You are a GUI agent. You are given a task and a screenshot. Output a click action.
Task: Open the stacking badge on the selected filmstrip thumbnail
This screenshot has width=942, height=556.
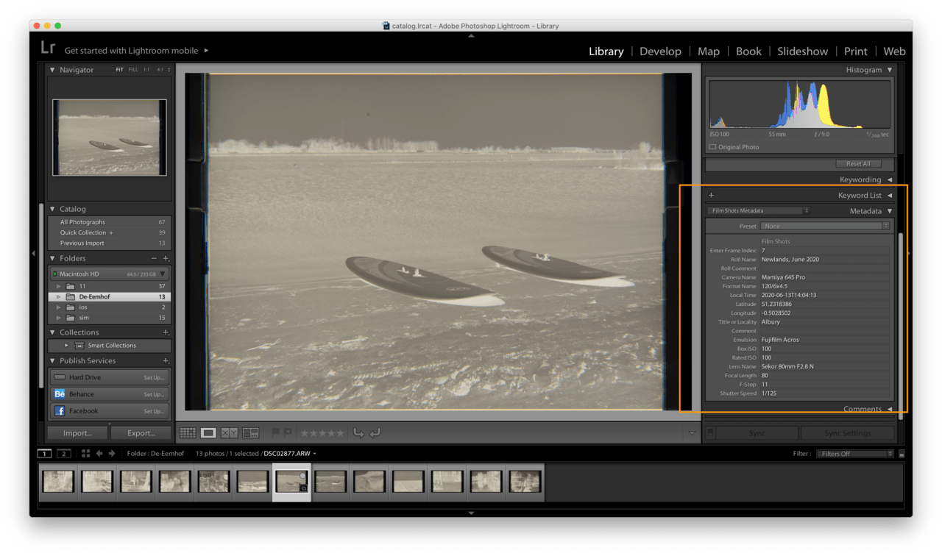pyautogui.click(x=302, y=488)
